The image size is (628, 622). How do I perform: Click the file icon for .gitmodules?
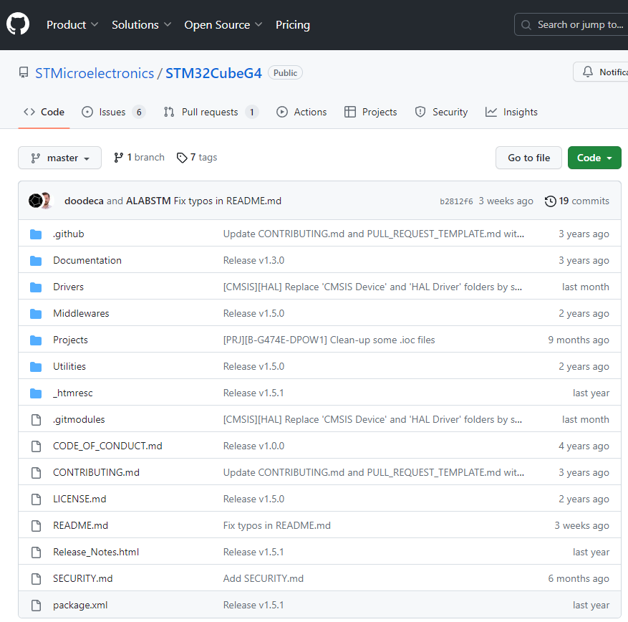click(36, 420)
